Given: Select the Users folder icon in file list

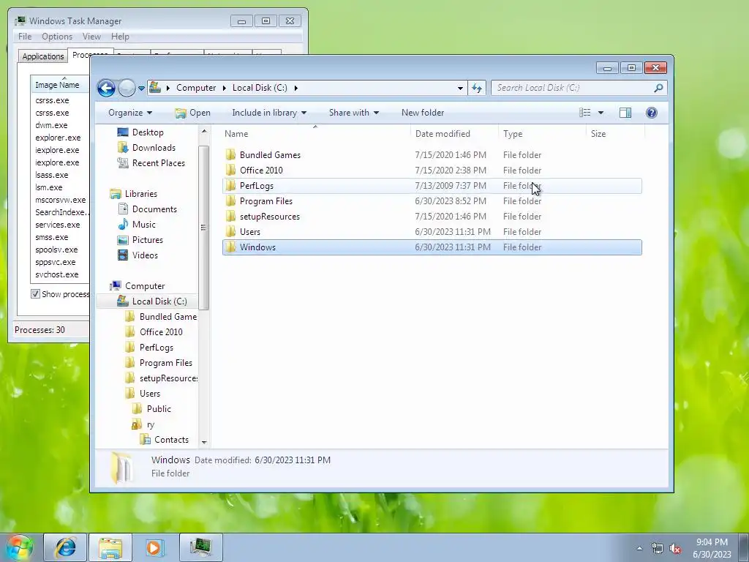Looking at the screenshot, I should click(x=230, y=231).
